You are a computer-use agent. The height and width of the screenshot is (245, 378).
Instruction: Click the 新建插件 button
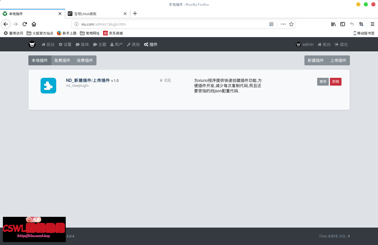pyautogui.click(x=315, y=60)
